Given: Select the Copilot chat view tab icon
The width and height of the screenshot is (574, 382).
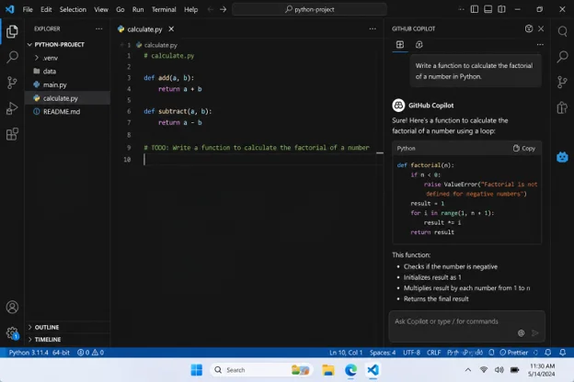Looking at the screenshot, I should (400, 45).
